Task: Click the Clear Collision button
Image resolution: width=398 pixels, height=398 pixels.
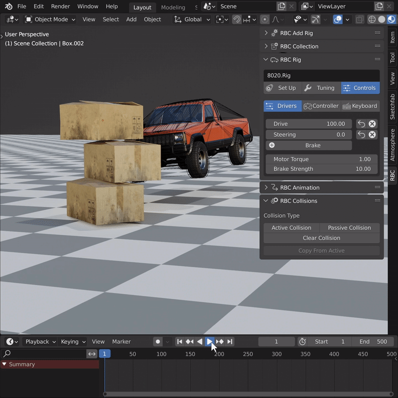Action: [x=321, y=238]
